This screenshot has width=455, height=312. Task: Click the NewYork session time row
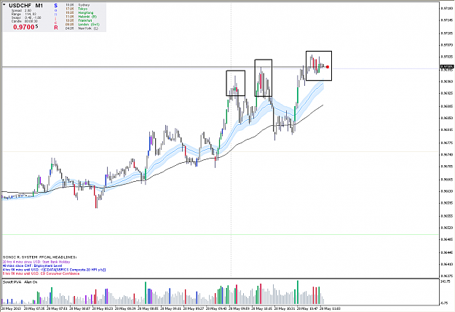82,28
